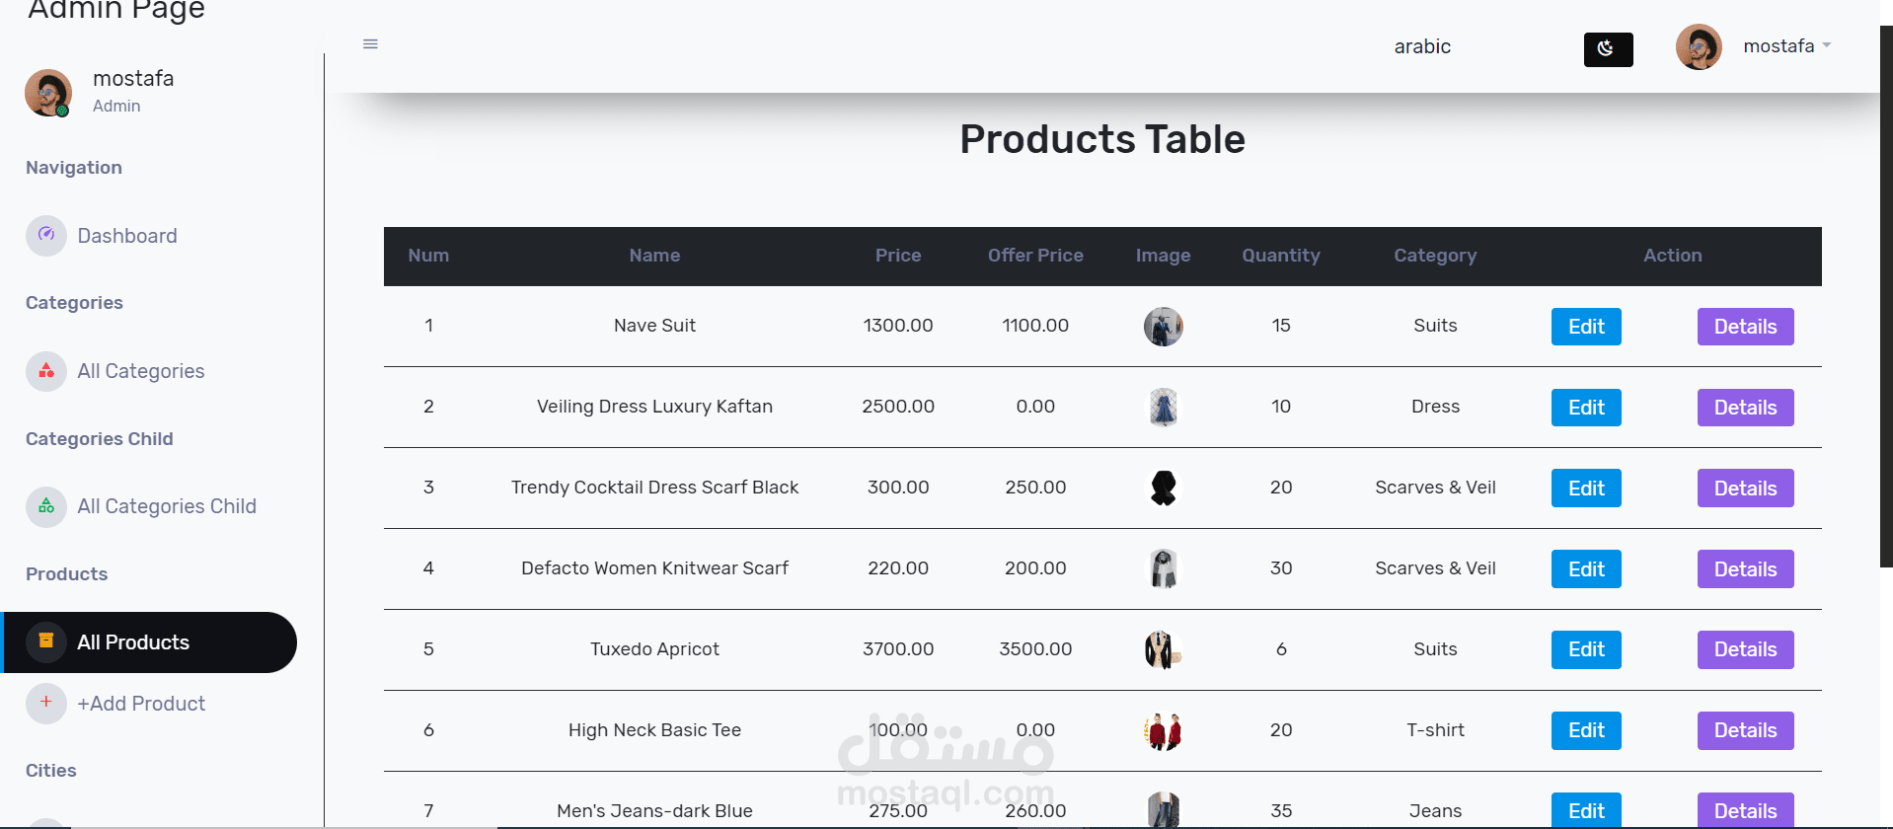Open the mostafa user dropdown menu
1893x829 pixels.
[1785, 46]
